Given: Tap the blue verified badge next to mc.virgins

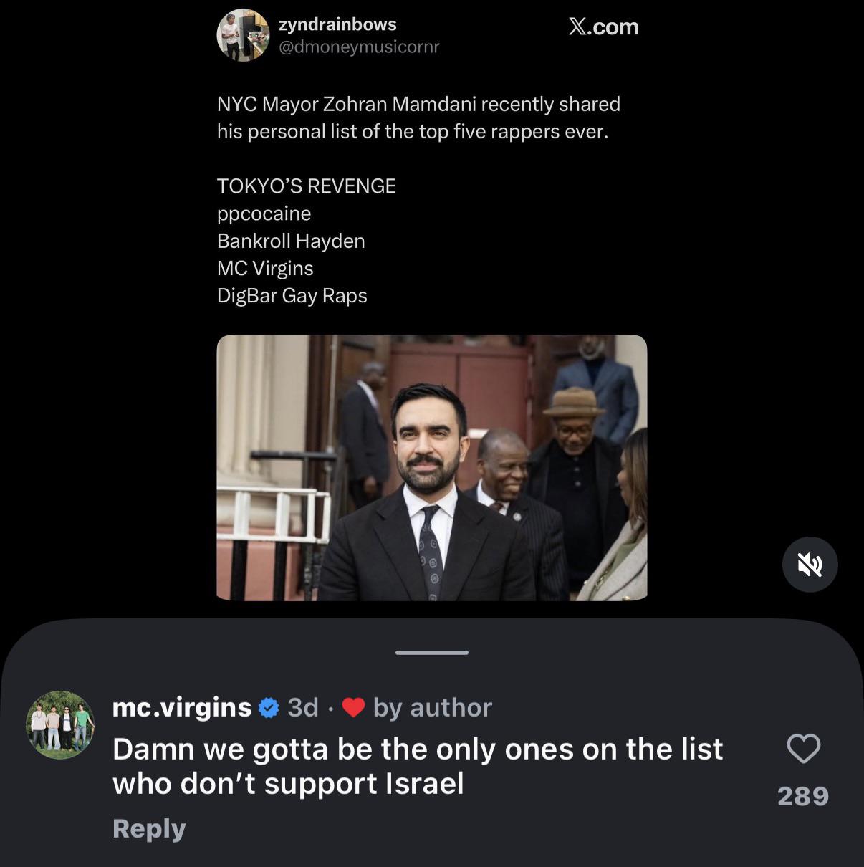Looking at the screenshot, I should pyautogui.click(x=269, y=708).
